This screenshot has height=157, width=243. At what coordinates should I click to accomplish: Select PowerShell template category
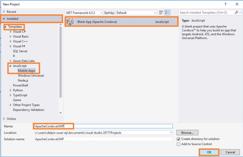pyautogui.click(x=21, y=85)
